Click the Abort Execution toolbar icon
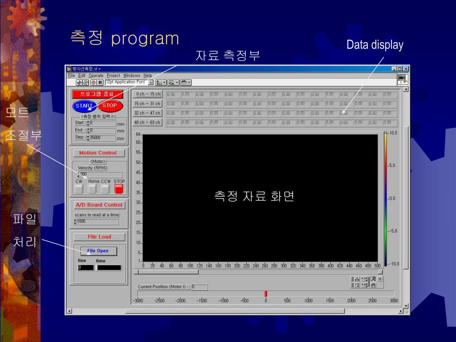This screenshot has height=342, width=456. point(94,82)
